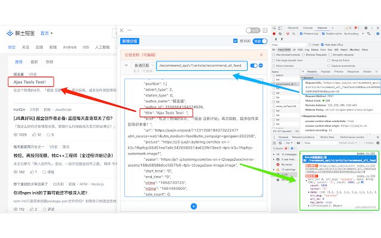Check the Invert filter checkbox

(x=310, y=45)
